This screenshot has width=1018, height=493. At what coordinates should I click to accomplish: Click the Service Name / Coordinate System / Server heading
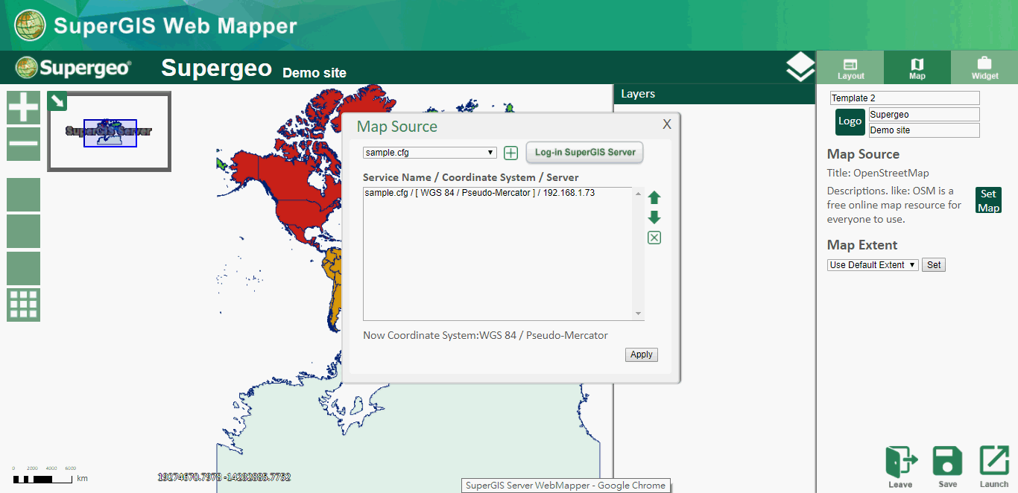[x=471, y=177]
